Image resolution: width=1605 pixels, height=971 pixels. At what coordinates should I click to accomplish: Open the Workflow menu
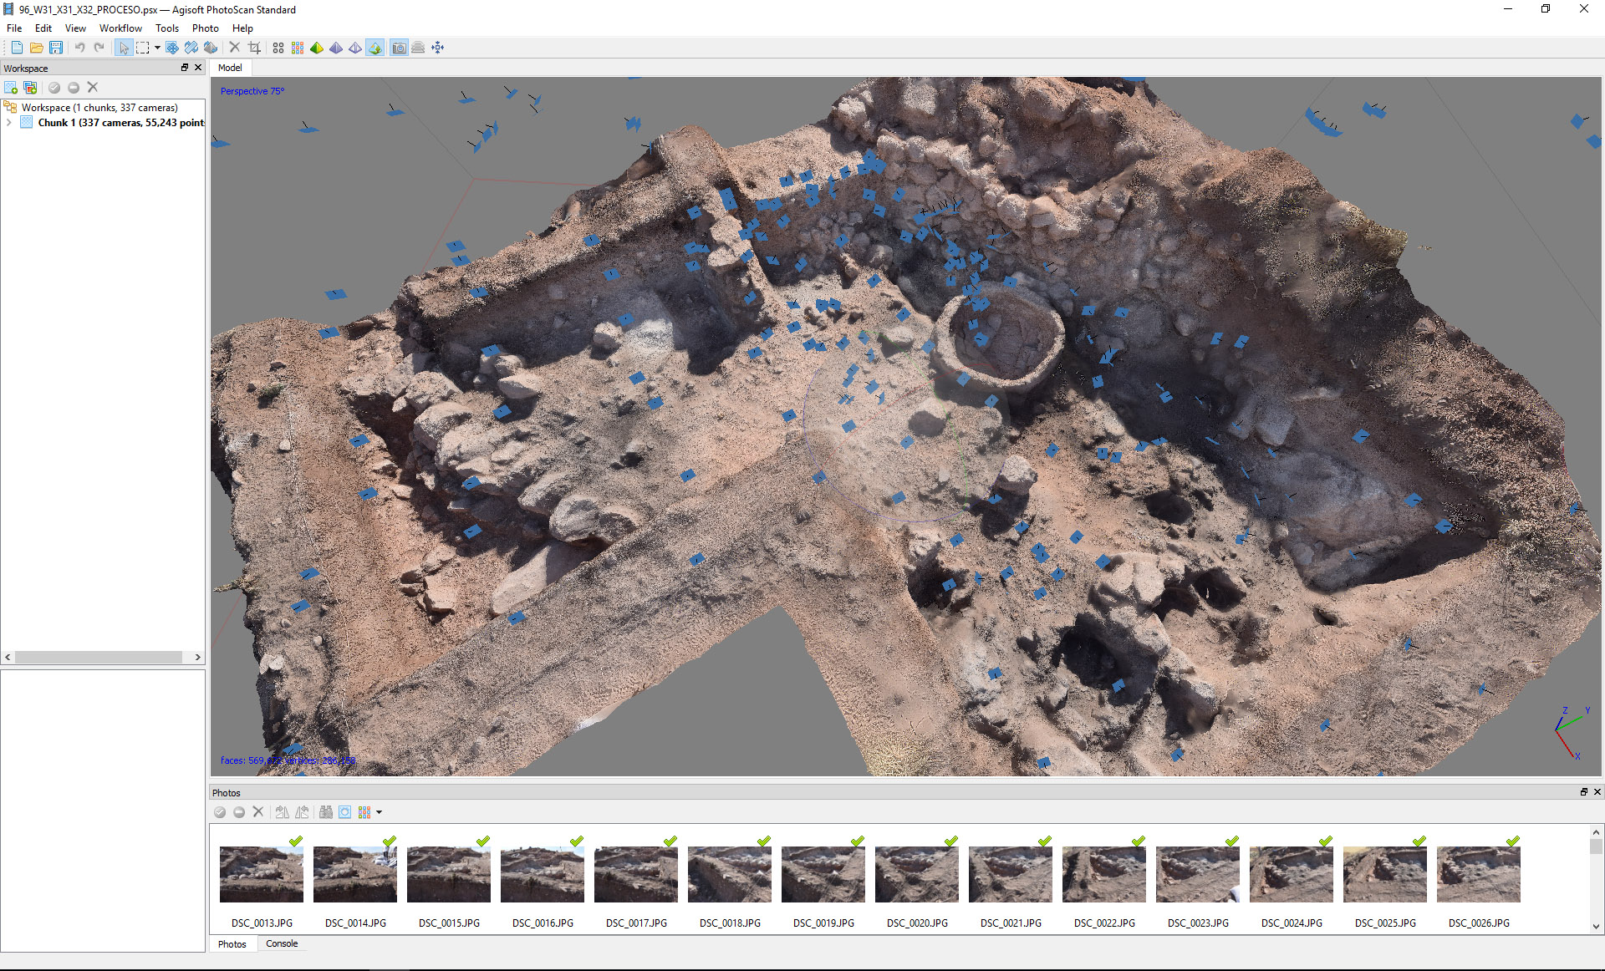pyautogui.click(x=120, y=28)
